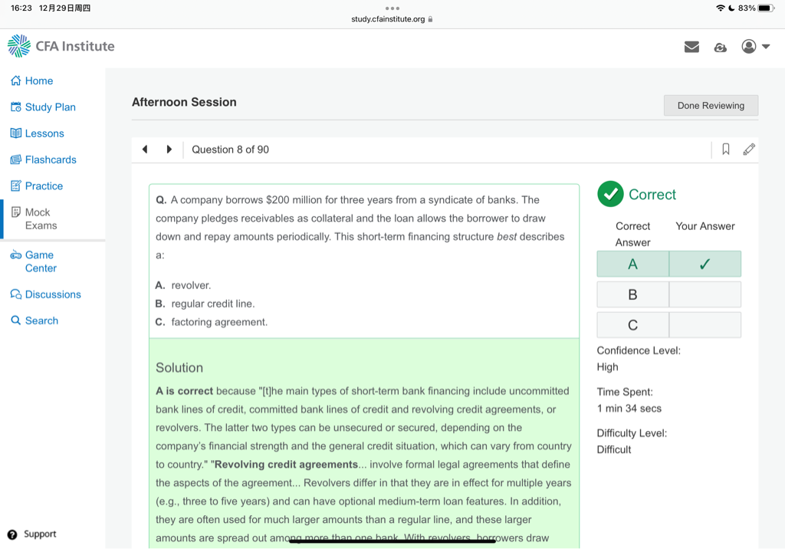Click the Flashcards icon
The image size is (785, 549).
point(16,159)
